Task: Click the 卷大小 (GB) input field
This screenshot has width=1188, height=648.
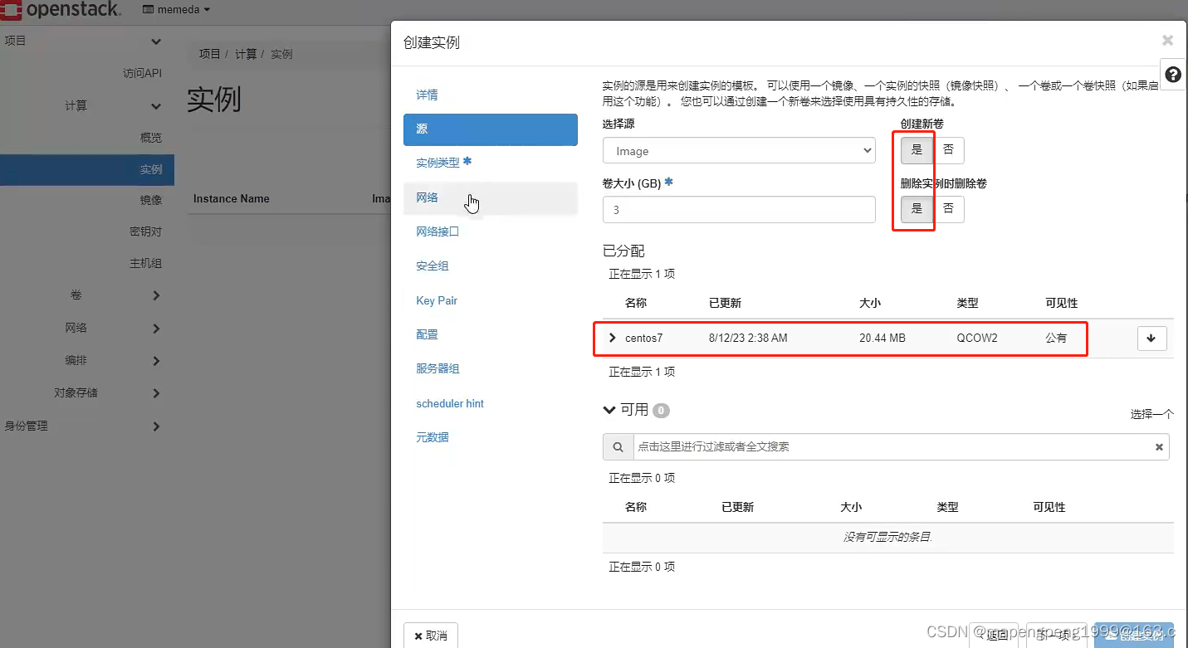Action: (739, 210)
